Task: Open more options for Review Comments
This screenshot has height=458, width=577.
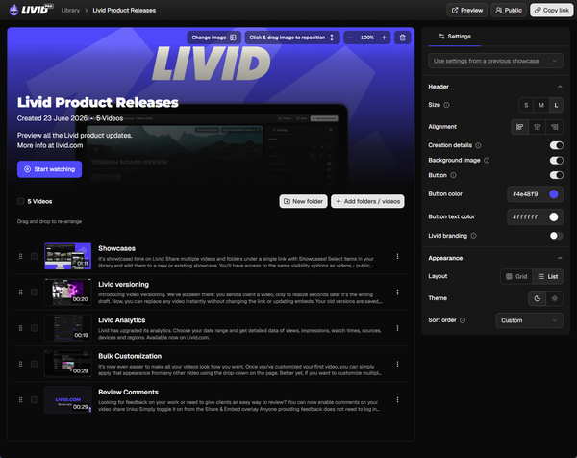Action: click(397, 400)
